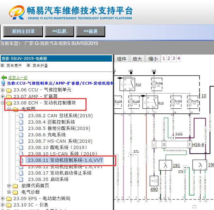Collapse the 电路图 subfolder node
The width and height of the screenshot is (214, 210).
pos(9,109)
